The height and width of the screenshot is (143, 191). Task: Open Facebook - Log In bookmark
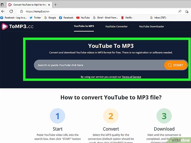13,18
